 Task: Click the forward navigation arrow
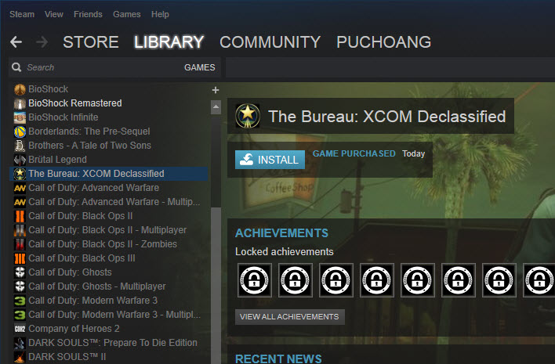(42, 42)
